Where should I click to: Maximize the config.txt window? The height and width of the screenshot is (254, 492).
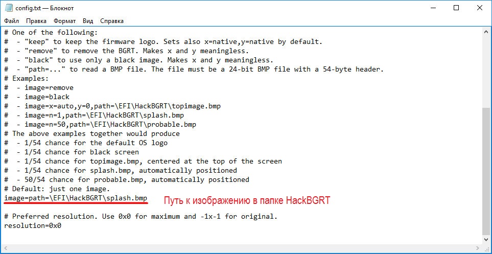pos(457,8)
